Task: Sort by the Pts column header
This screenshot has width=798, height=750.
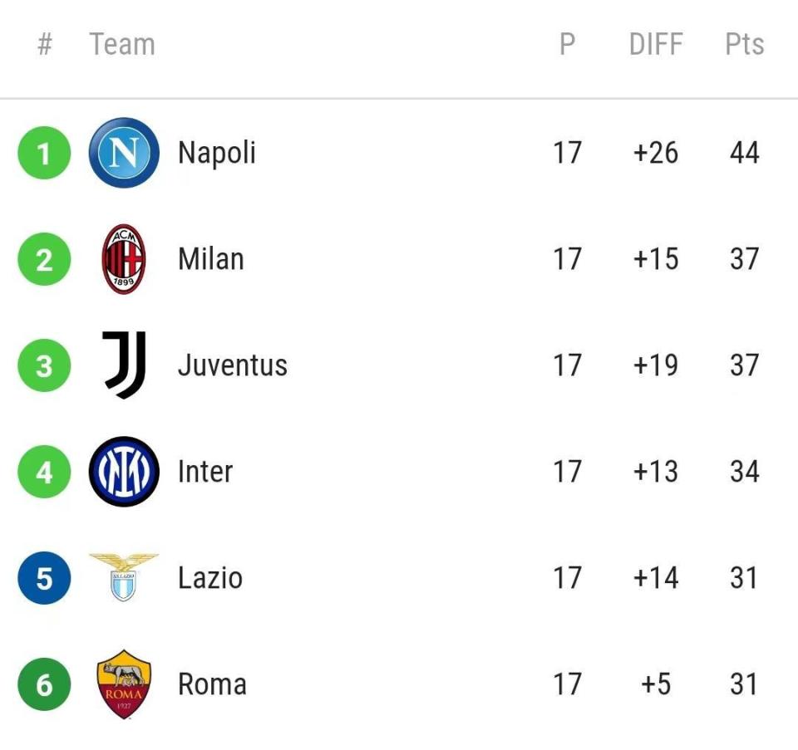Action: [745, 44]
